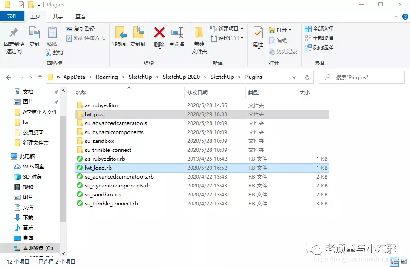410x267 pixels.
Task: Click 粘贴快捷方式 paste shortcut
Action: tap(85, 38)
